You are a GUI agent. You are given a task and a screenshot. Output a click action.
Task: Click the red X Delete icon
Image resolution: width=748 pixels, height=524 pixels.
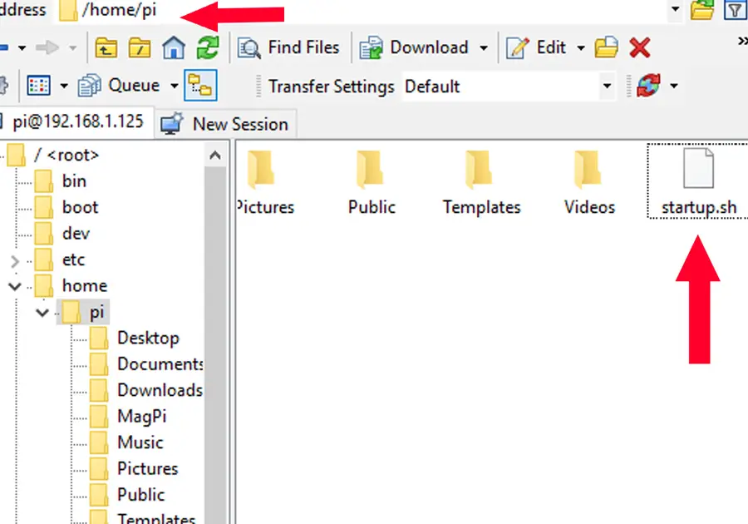[x=639, y=48]
